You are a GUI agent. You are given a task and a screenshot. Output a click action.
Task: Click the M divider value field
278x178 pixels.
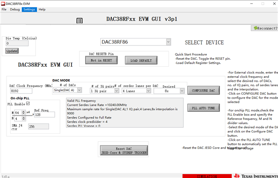18,113
